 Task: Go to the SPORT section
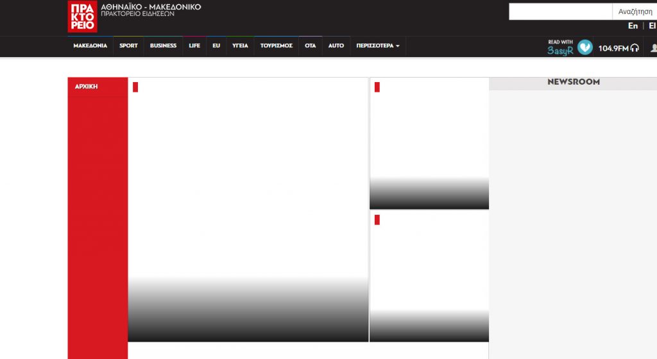point(128,46)
